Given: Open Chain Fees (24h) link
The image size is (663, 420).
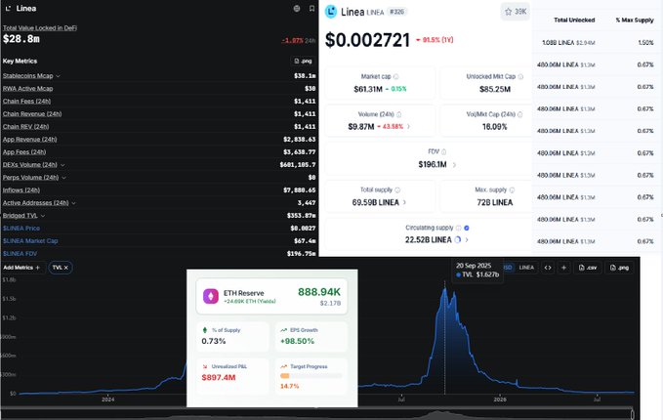Looking at the screenshot, I should [26, 101].
